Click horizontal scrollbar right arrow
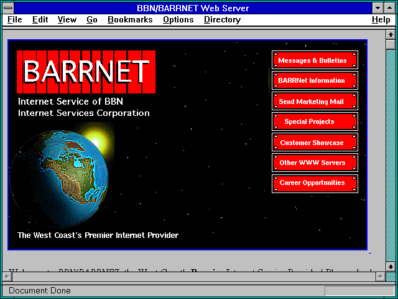The image size is (398, 299). click(380, 277)
